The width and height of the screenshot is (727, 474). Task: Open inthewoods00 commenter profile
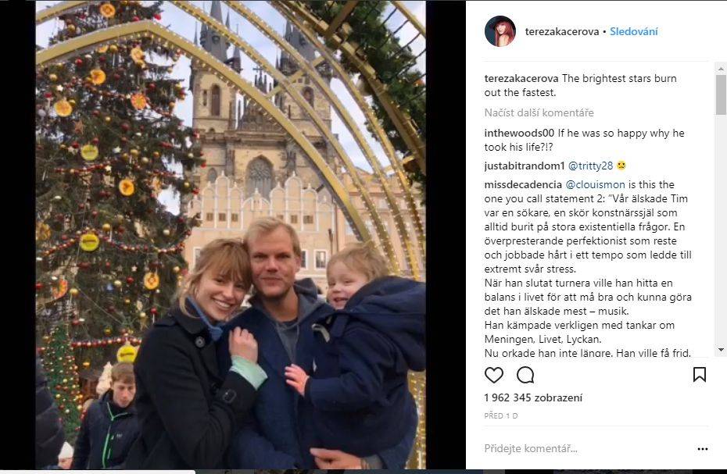coord(519,134)
